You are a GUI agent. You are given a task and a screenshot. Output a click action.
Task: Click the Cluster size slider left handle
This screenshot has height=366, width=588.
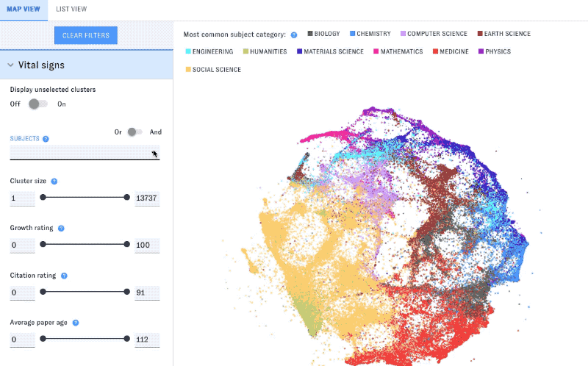point(43,197)
